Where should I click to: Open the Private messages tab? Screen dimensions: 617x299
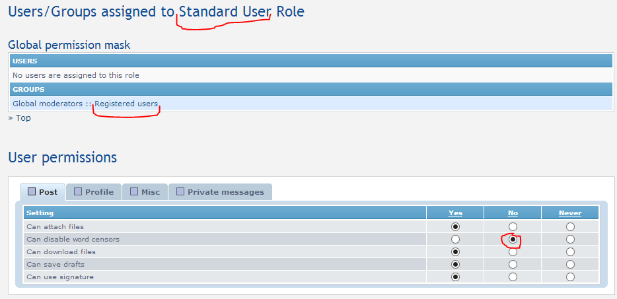pos(220,192)
